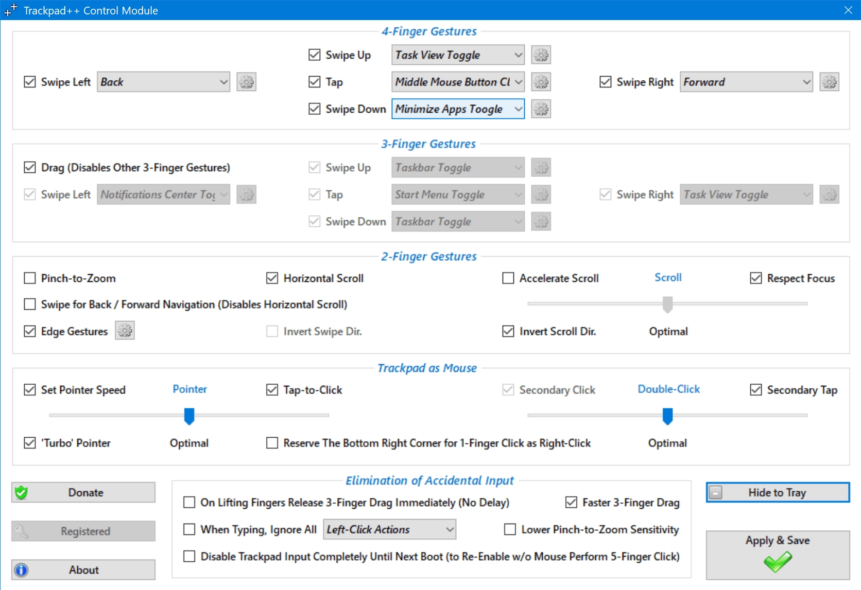
Task: Toggle Set Pointer Speed checkbox
Action: (x=30, y=390)
